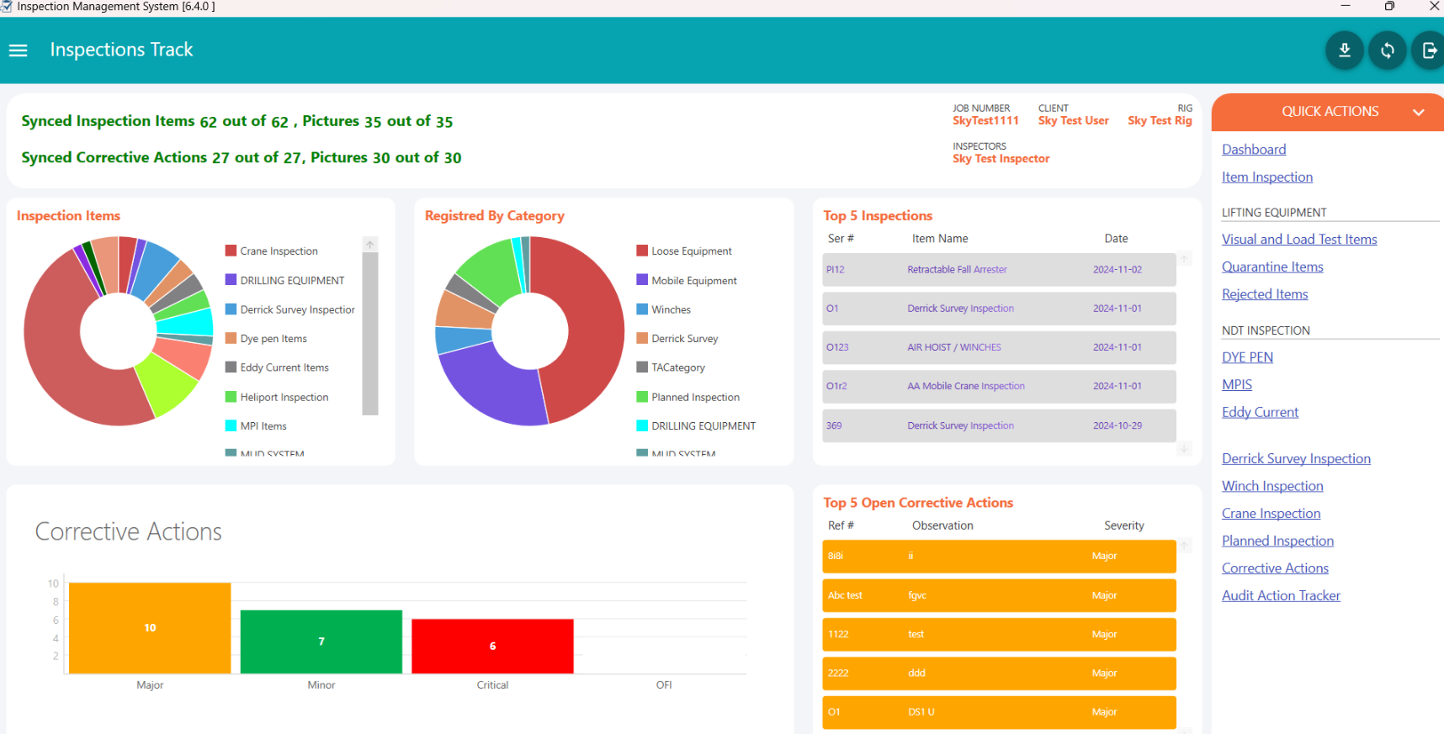This screenshot has height=734, width=1444.
Task: Select the O1 Derrick Survey Inspection row
Action: (999, 309)
